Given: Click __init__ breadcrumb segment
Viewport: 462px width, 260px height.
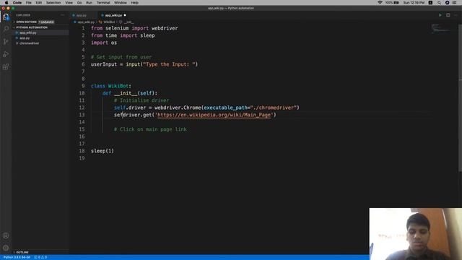Looking at the screenshot, I should pyautogui.click(x=128, y=22).
